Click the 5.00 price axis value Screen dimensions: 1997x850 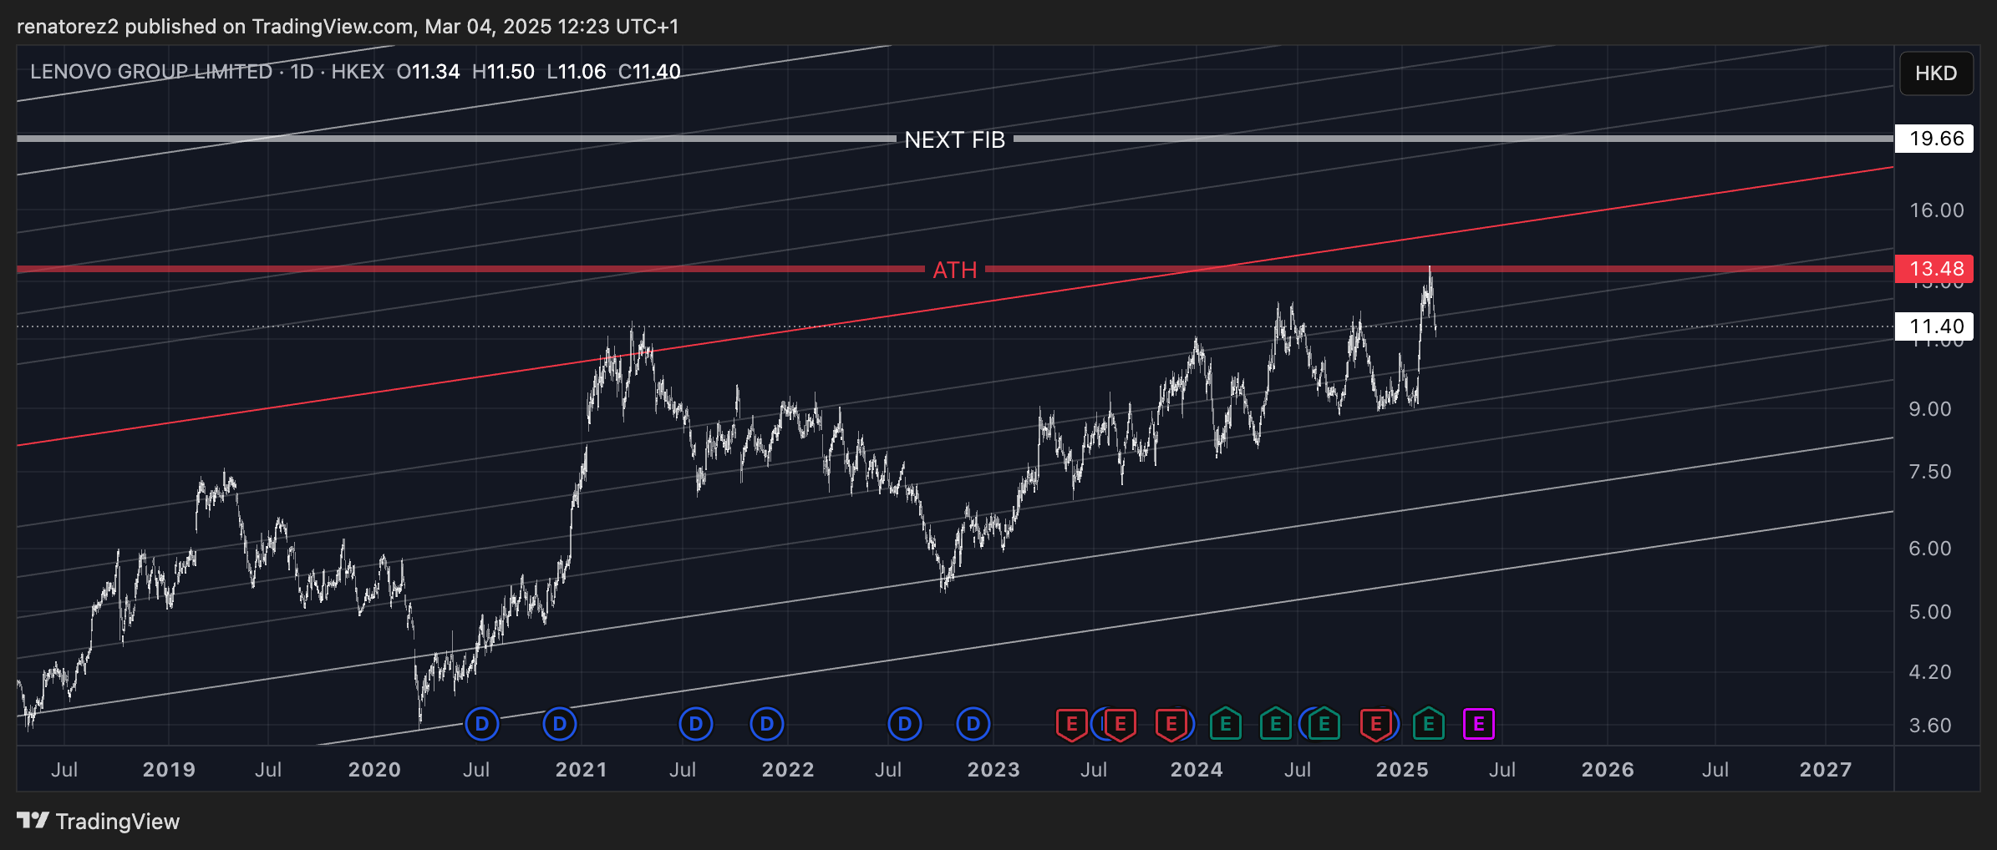coord(1930,612)
